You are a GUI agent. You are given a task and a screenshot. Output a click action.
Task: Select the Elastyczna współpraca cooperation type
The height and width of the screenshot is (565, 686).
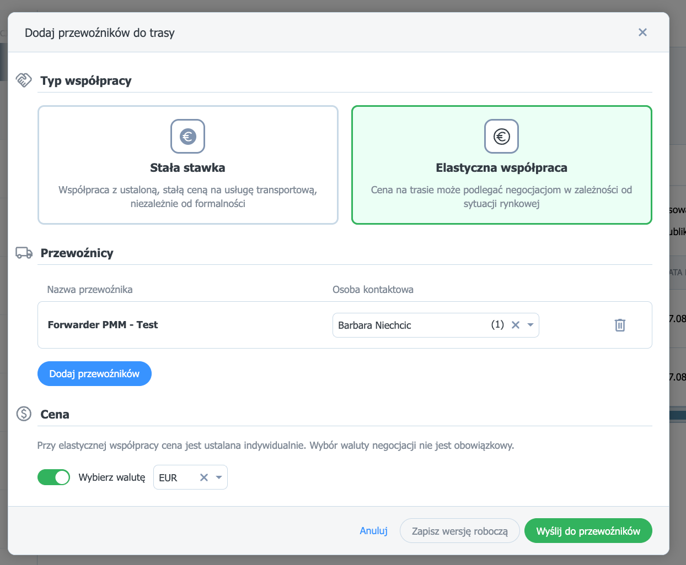tap(501, 165)
